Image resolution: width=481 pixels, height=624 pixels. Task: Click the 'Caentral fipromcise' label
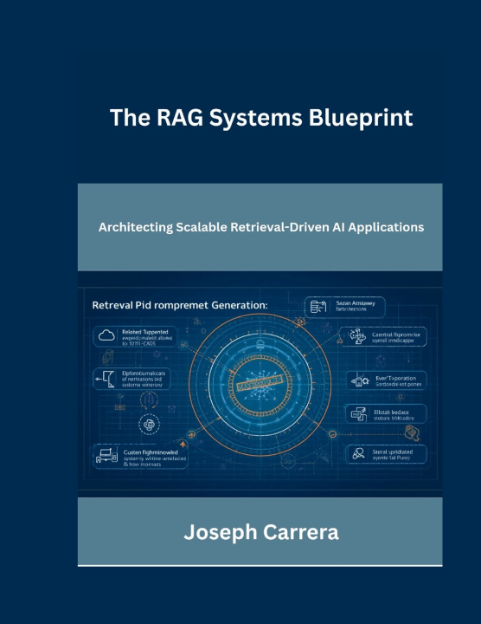[396, 335]
